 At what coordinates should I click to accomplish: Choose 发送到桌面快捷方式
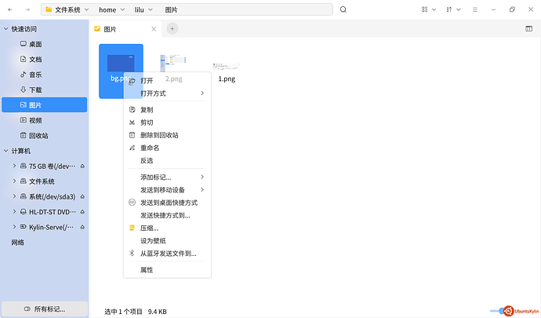coord(167,203)
